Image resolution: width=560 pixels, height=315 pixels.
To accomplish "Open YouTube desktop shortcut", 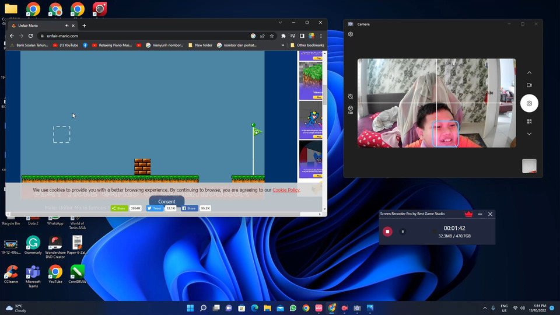I will pyautogui.click(x=55, y=274).
